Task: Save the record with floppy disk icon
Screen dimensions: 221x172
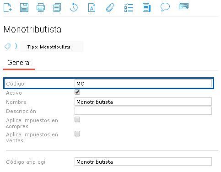Action: click(24, 7)
